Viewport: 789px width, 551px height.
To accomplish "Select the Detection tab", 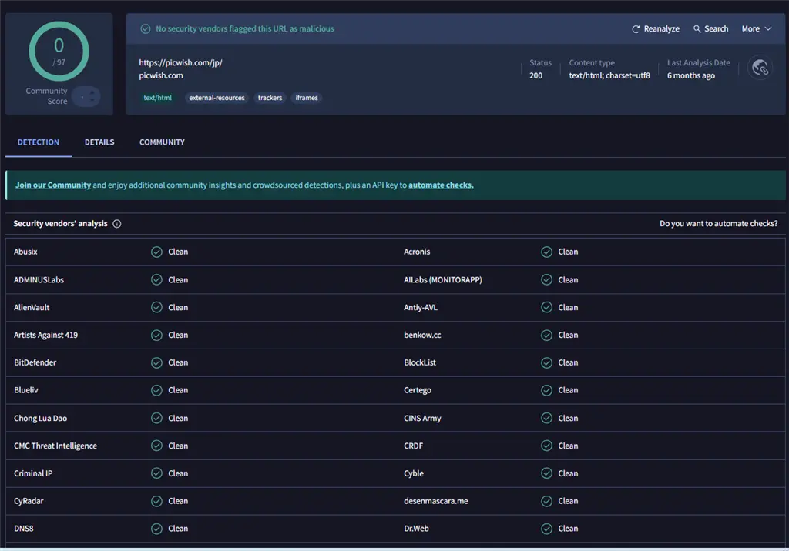I will click(39, 142).
